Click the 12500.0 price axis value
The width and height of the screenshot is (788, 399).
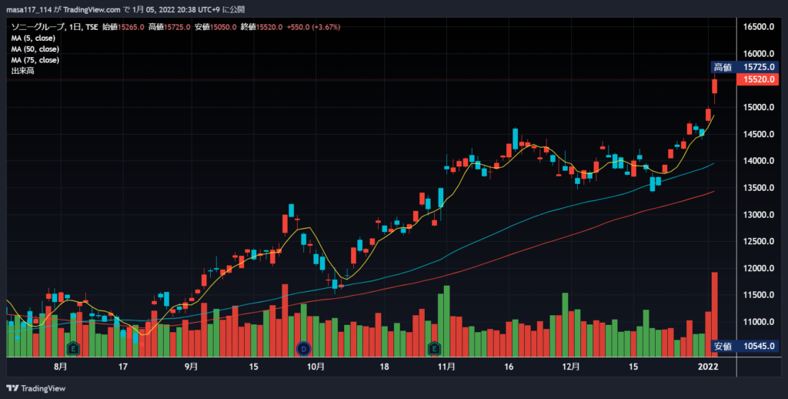pos(758,242)
